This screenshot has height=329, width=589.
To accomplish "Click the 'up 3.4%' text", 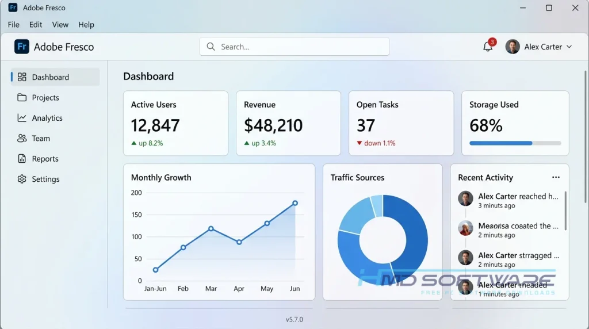I will tap(263, 143).
